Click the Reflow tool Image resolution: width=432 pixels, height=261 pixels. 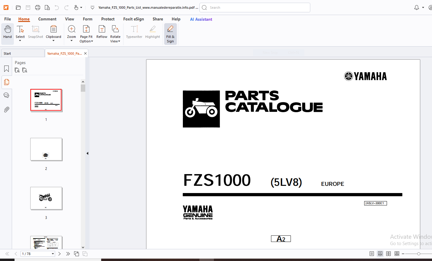[x=102, y=32]
